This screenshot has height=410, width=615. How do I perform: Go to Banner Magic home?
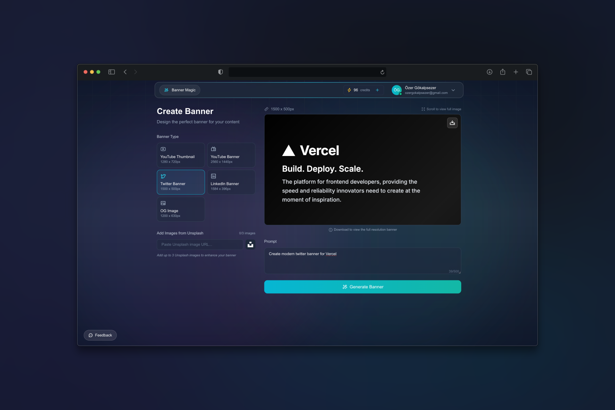click(x=180, y=90)
